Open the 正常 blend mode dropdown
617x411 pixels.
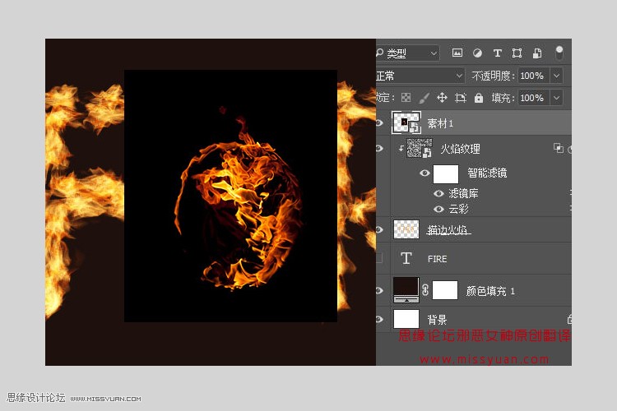coord(420,76)
